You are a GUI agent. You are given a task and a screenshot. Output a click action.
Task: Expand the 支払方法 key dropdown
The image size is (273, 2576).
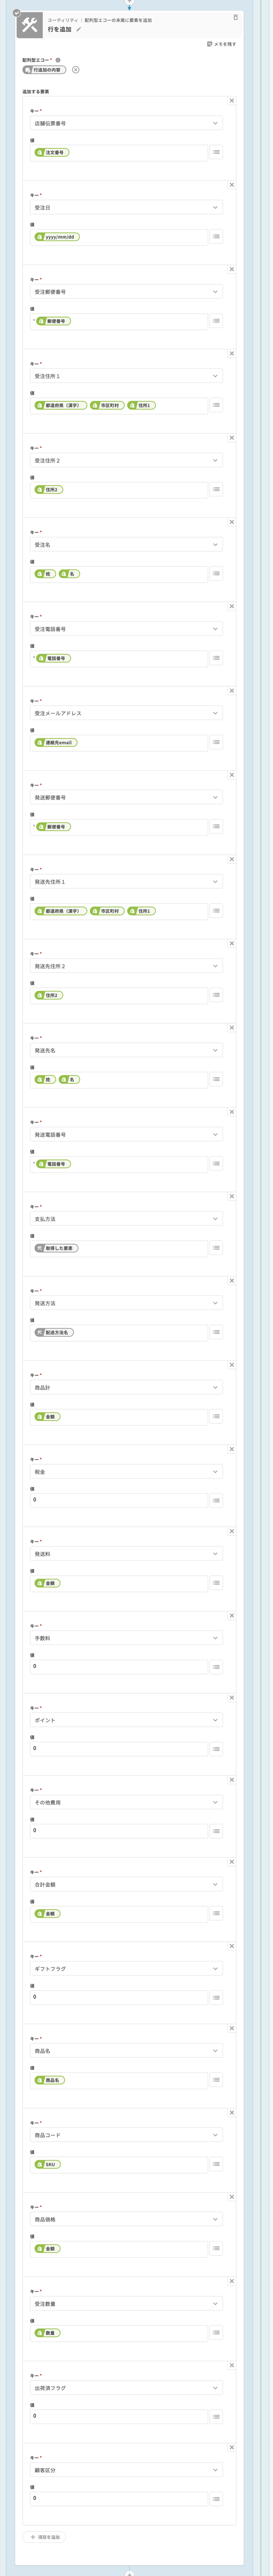[x=126, y=1219]
